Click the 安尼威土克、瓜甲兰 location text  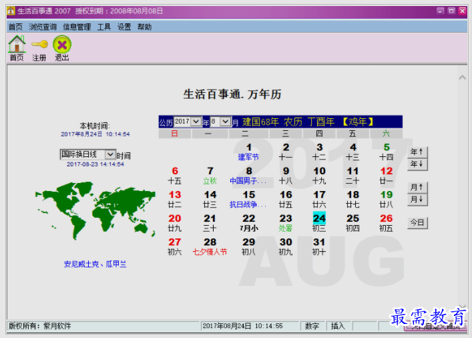pyautogui.click(x=95, y=265)
